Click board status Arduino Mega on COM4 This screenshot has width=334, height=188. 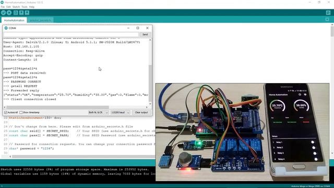click(311, 186)
